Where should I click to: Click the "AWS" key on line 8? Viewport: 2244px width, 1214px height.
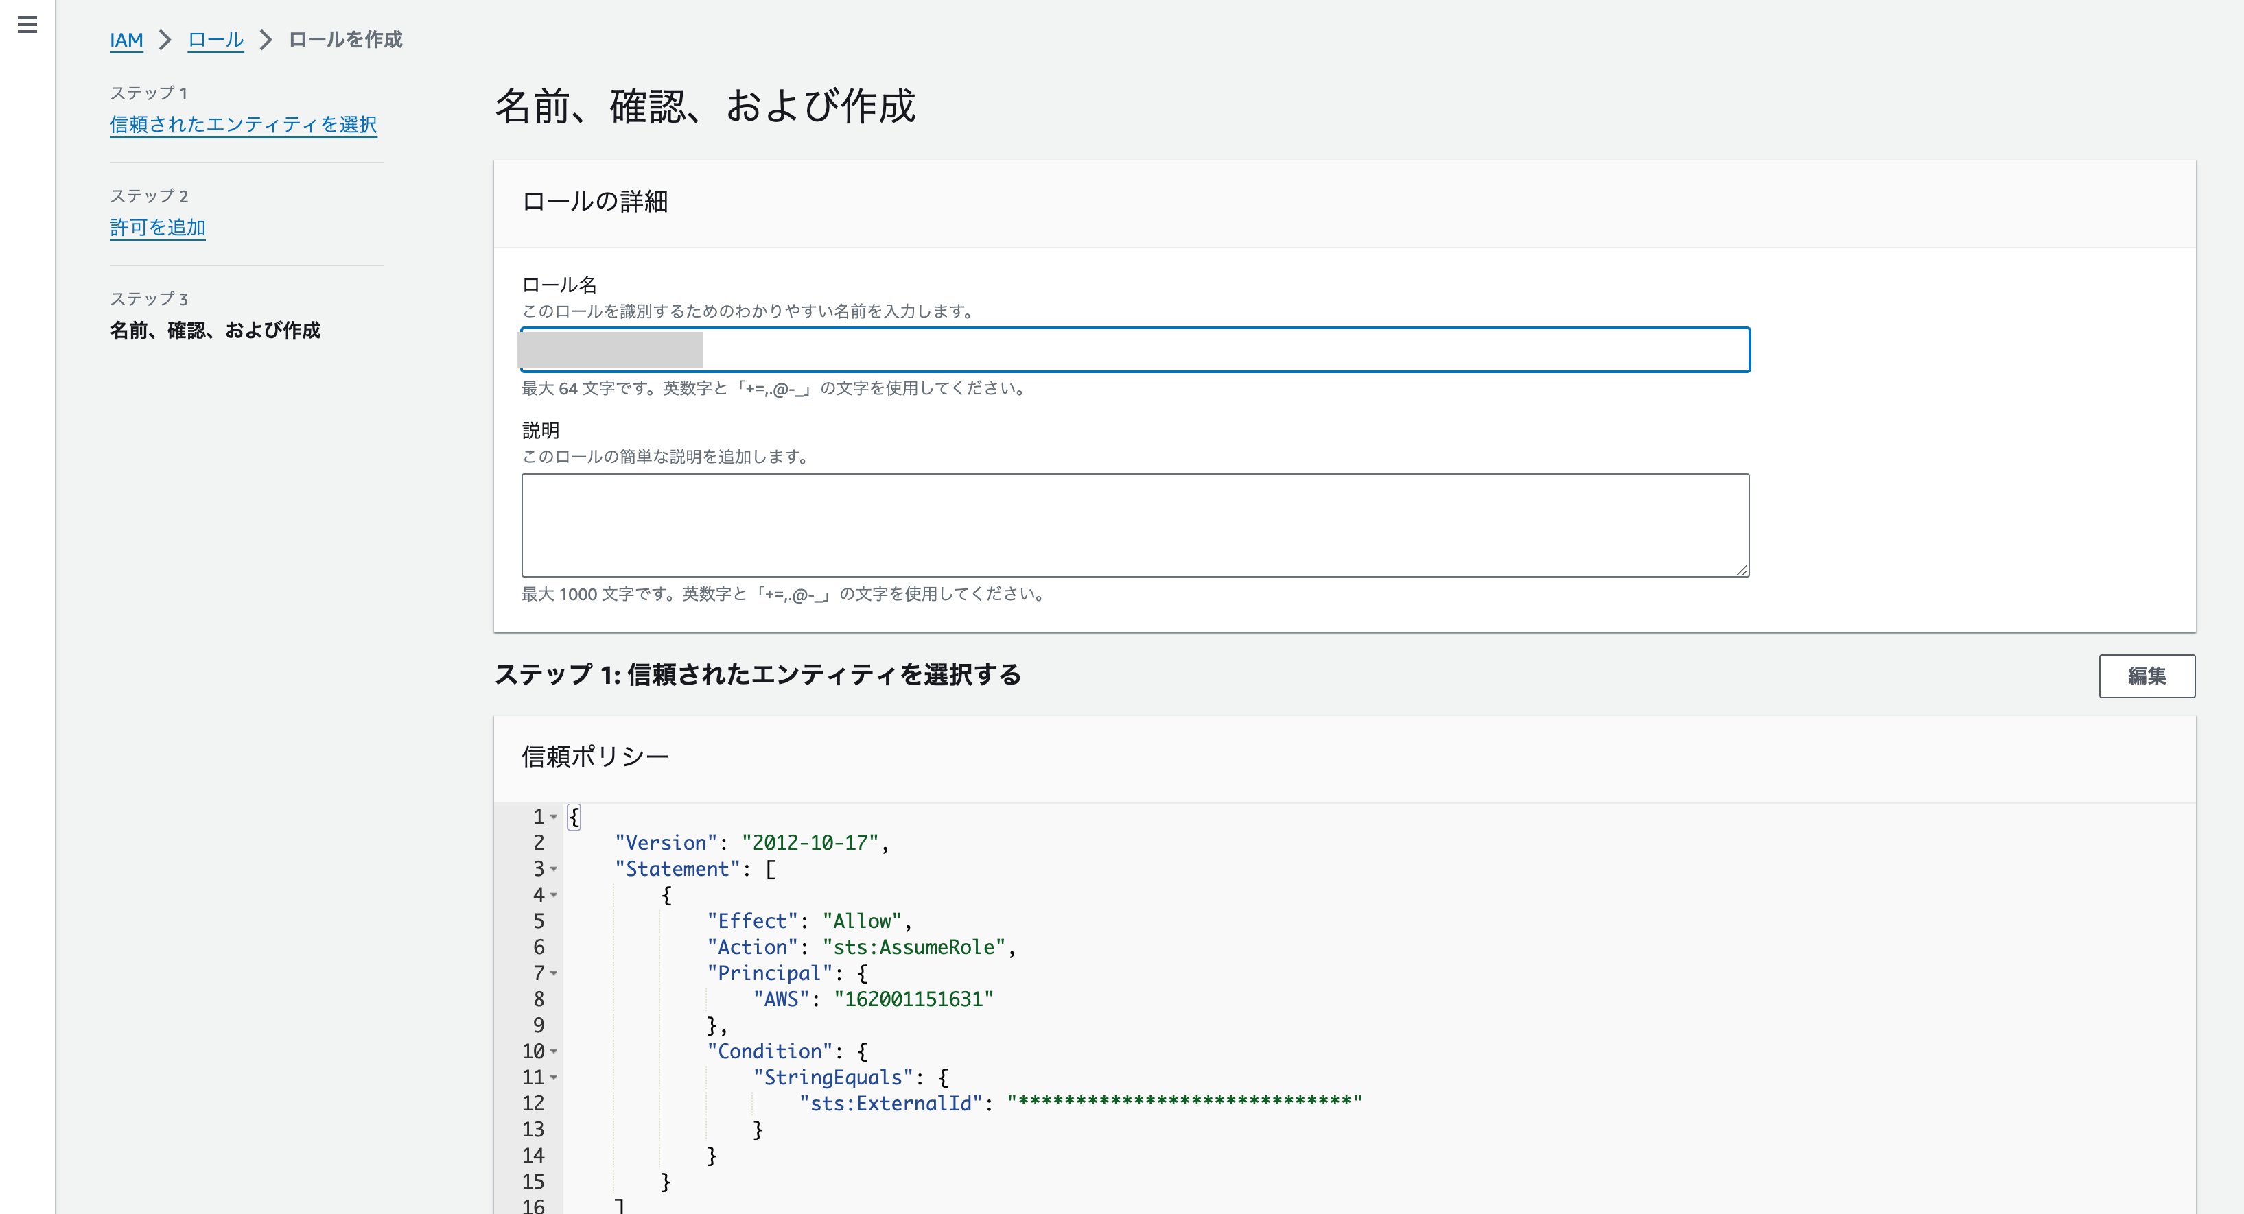coord(782,1000)
